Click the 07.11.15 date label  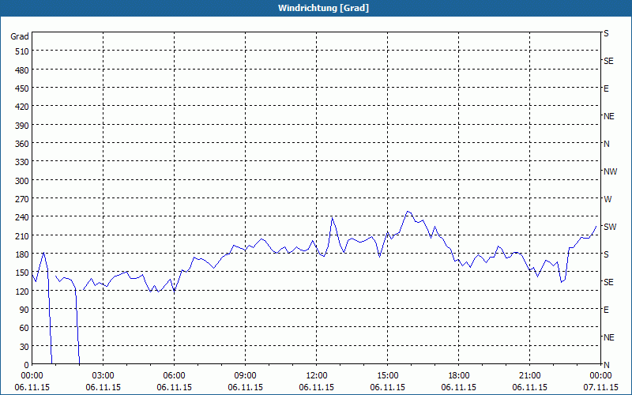[x=600, y=387]
